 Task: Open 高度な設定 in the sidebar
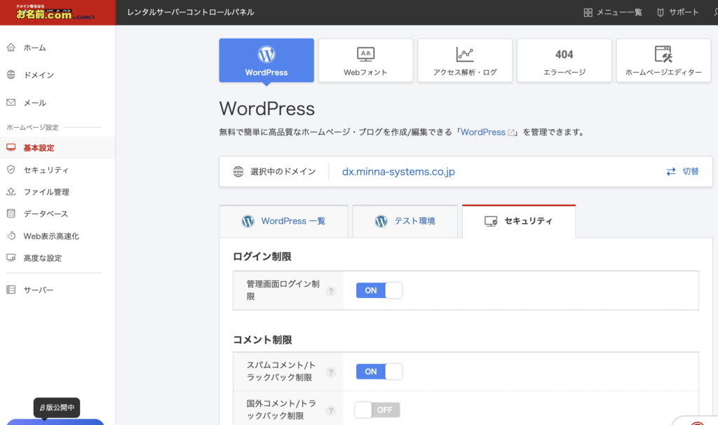pos(57,258)
